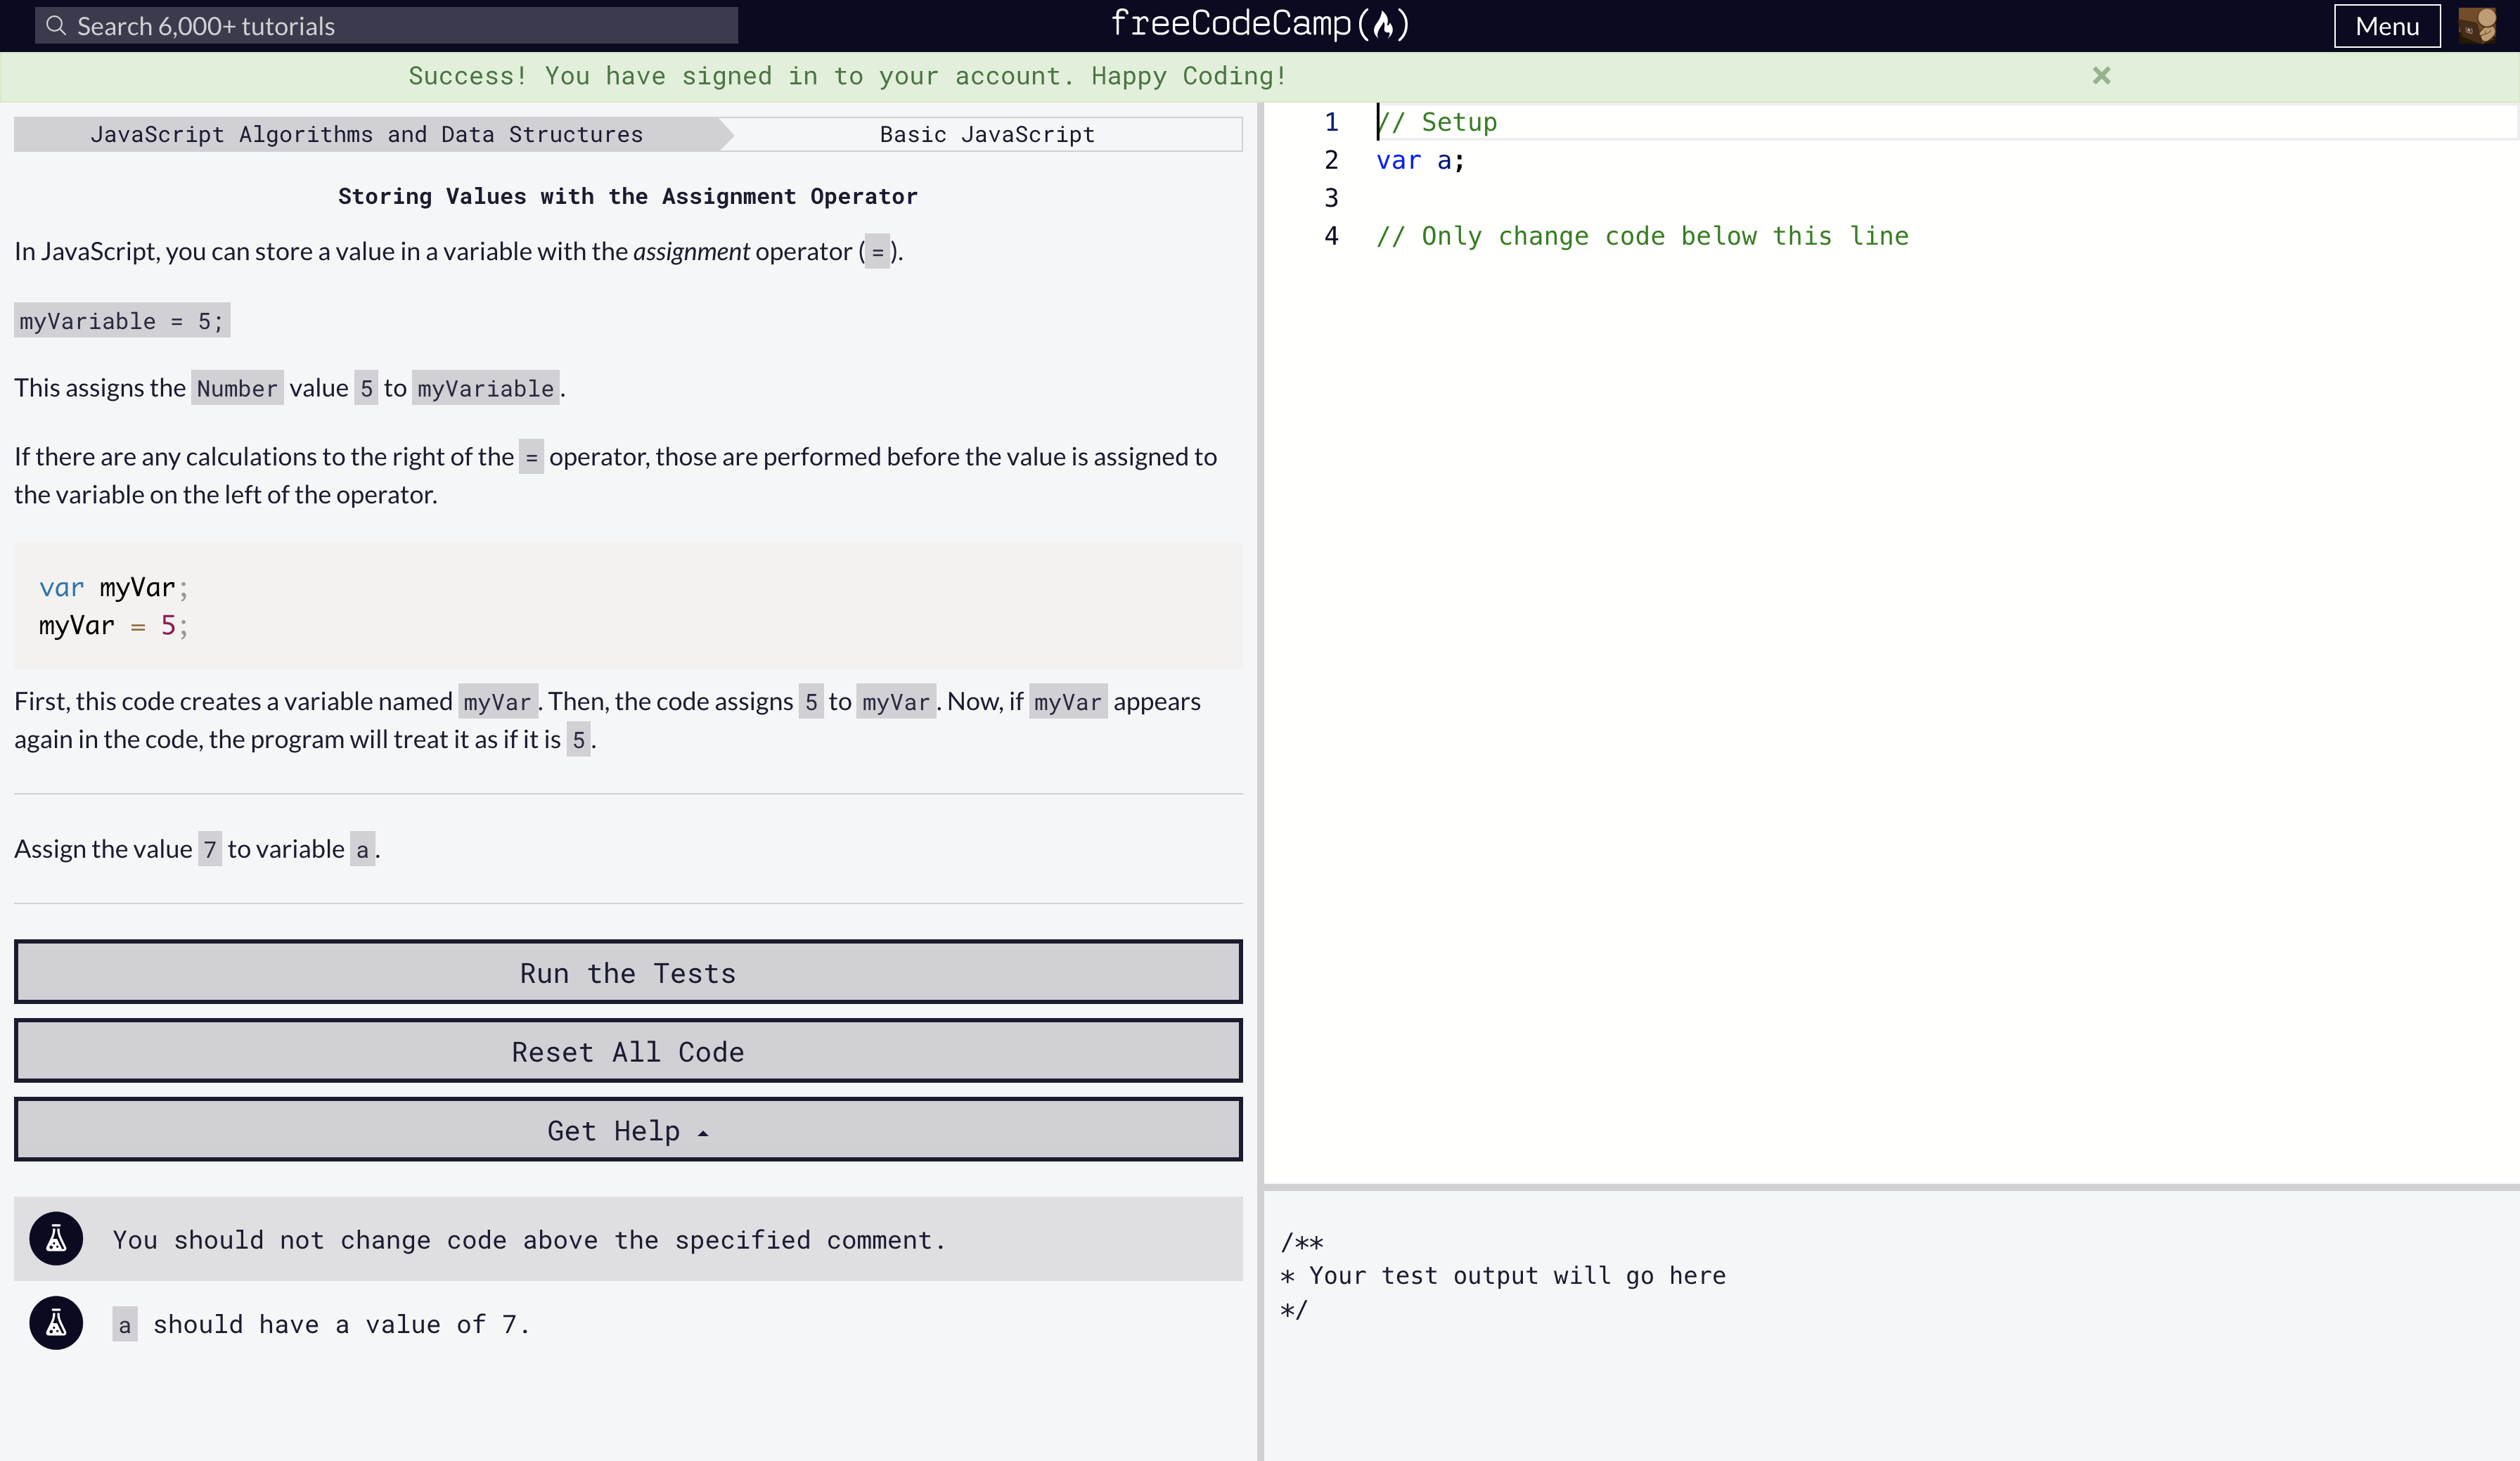2520x1461 pixels.
Task: Open the user profile avatar
Action: (2477, 26)
